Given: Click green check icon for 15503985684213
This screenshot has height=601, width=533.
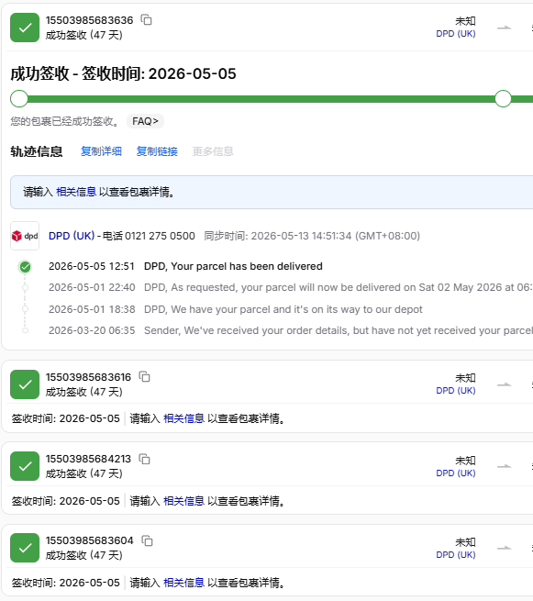Looking at the screenshot, I should click(25, 466).
